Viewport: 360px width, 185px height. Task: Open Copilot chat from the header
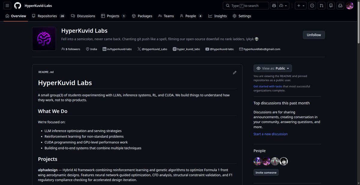coord(274,6)
